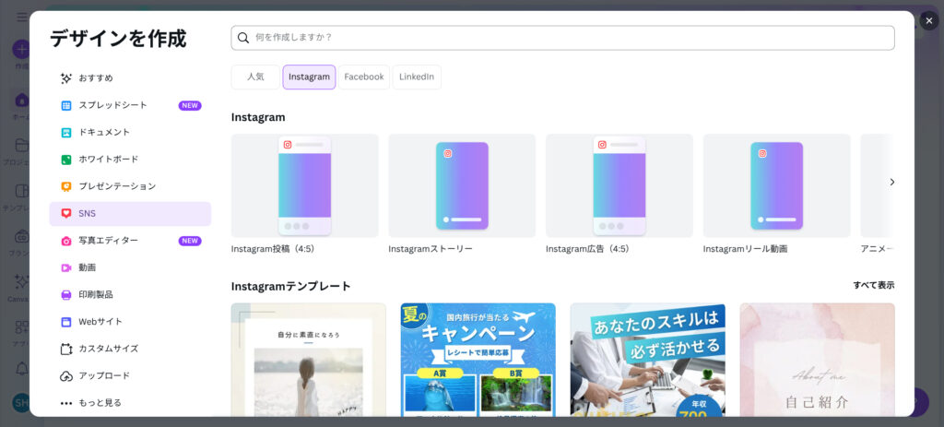Choose the Instagram広告（4:5） thumbnail
Viewport: 944px width, 427px height.
(619, 185)
